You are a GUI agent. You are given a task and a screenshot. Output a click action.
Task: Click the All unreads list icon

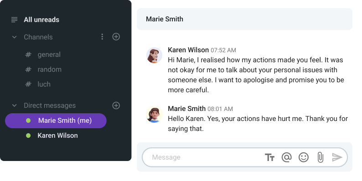(14, 20)
